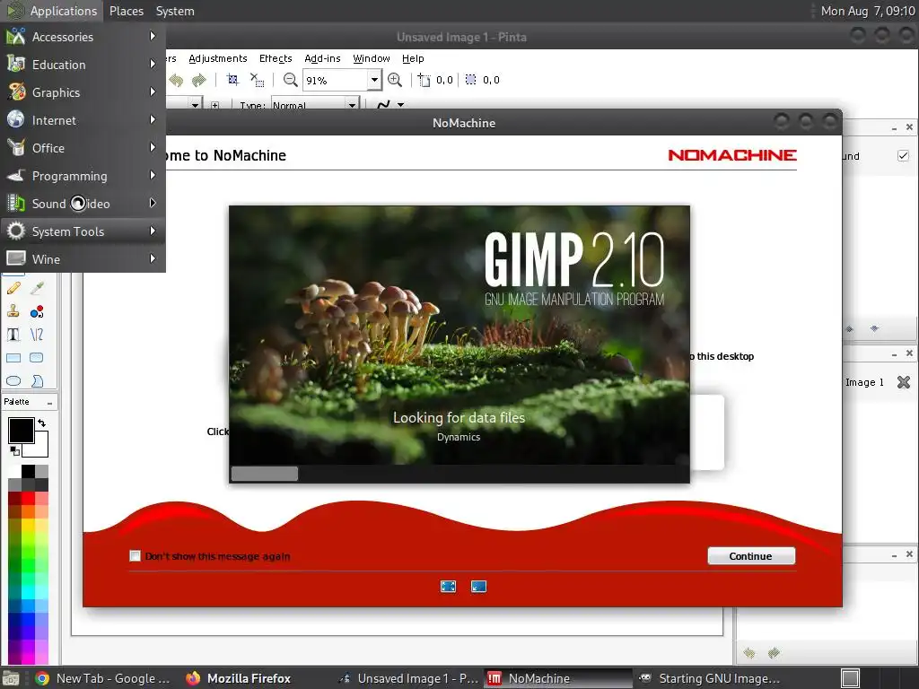Select the Pencil tool in Pinta toolbox
The image size is (919, 689).
(x=13, y=288)
